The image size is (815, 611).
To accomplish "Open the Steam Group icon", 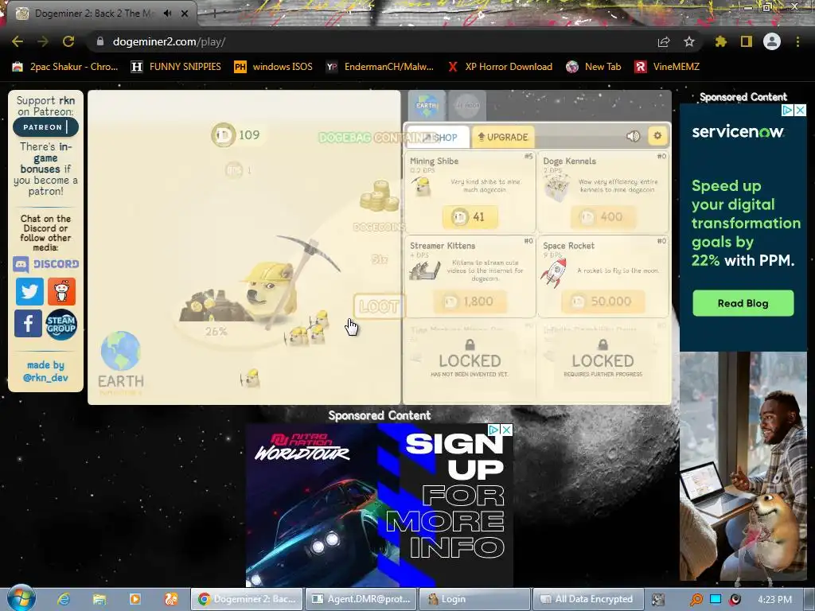I will click(60, 325).
